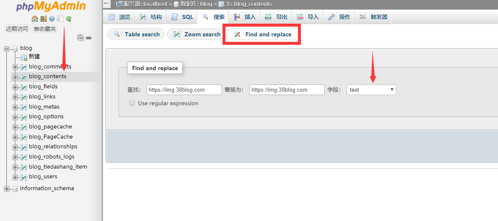Enable Use regular expression checkbox
498x221 pixels.
pos(132,103)
